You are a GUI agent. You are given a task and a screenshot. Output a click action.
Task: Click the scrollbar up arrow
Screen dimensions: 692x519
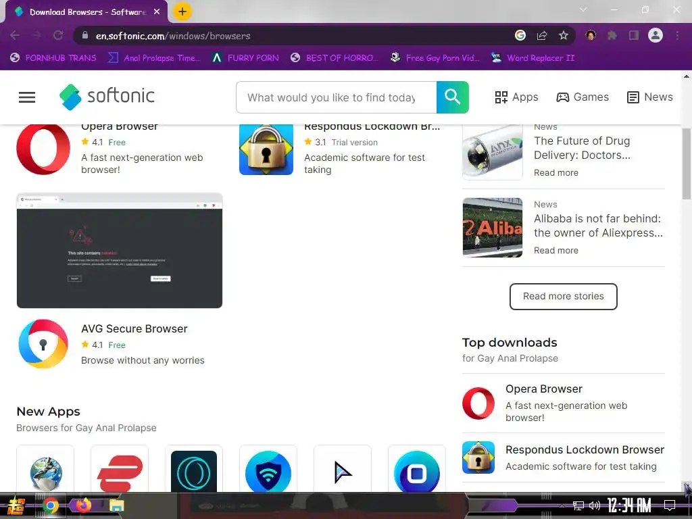687,76
